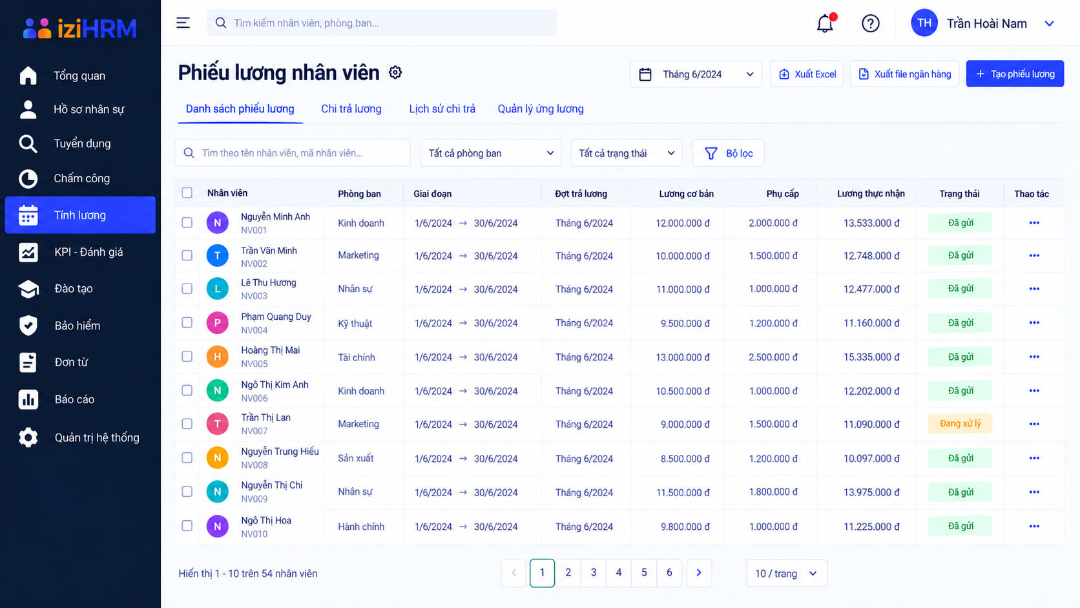Screen dimensions: 1080x608
Task: Click the Đơn từ document icon
Action: click(x=28, y=362)
